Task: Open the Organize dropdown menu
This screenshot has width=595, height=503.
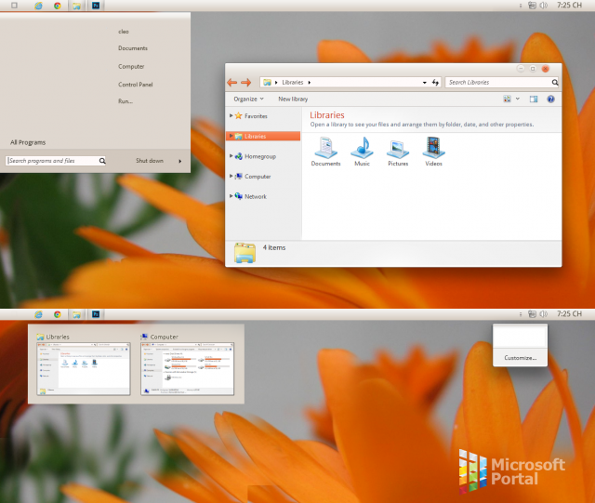Action: [x=248, y=99]
